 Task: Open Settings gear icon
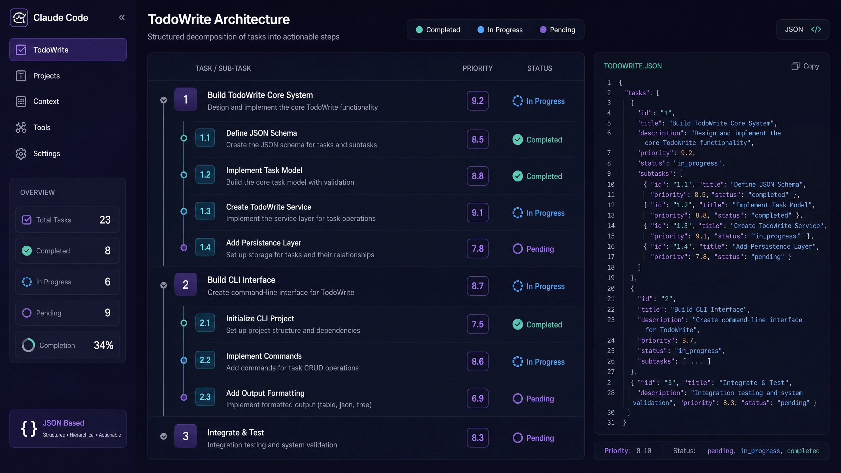(x=21, y=153)
